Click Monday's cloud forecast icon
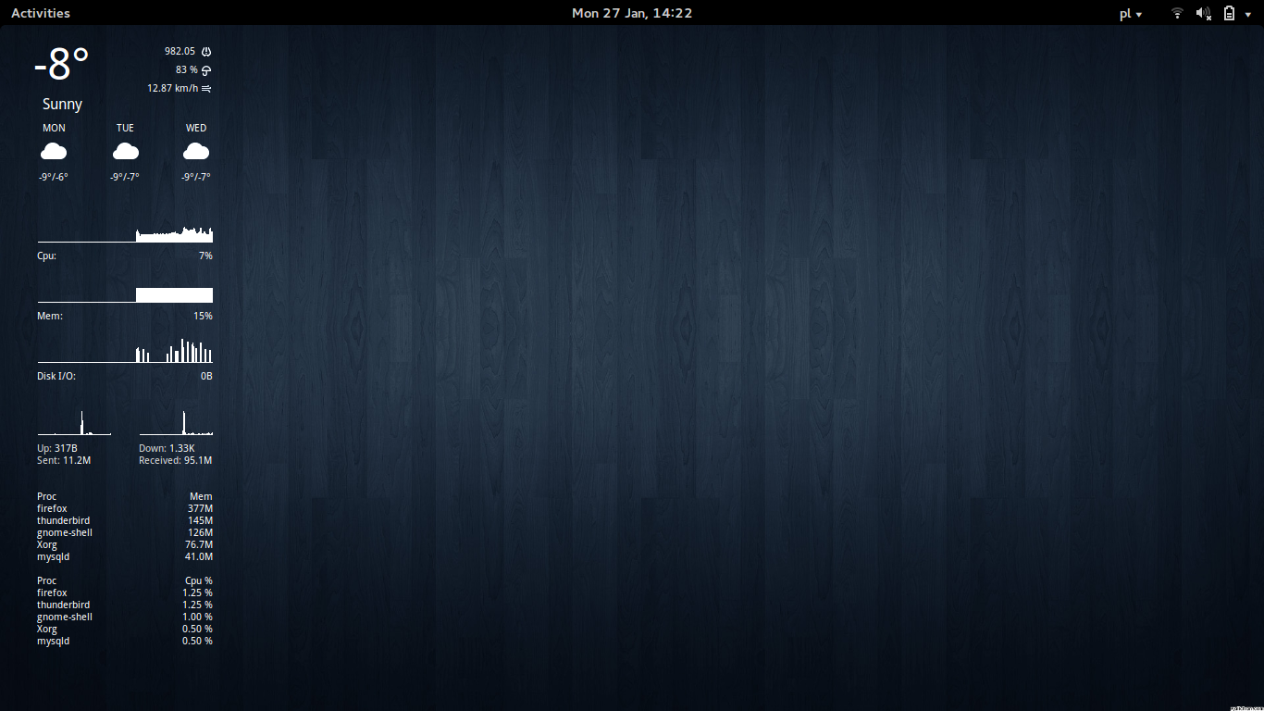Viewport: 1264px width, 711px height. pyautogui.click(x=54, y=150)
